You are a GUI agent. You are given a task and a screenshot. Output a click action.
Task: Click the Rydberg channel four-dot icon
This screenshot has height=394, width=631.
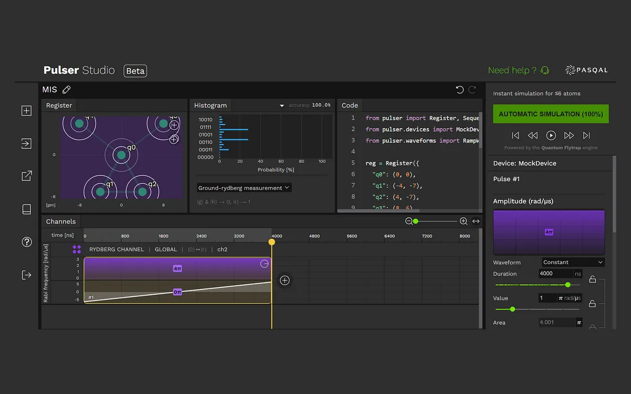pyautogui.click(x=77, y=250)
